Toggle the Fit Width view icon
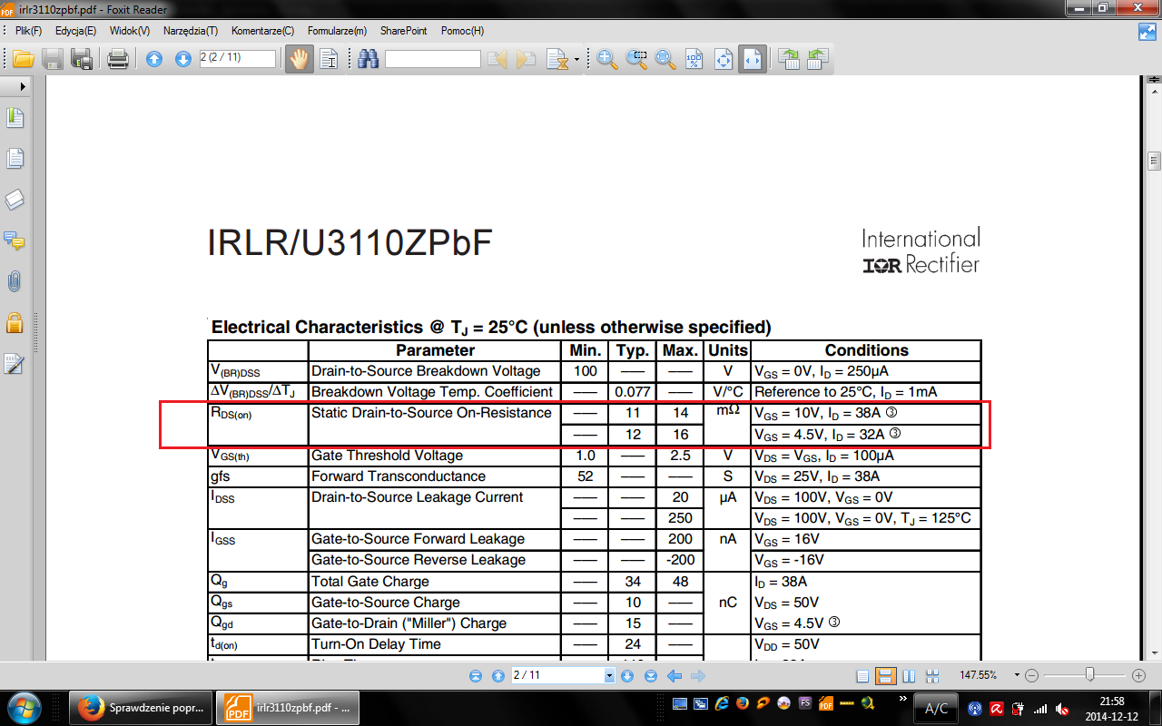The width and height of the screenshot is (1162, 726). point(753,60)
